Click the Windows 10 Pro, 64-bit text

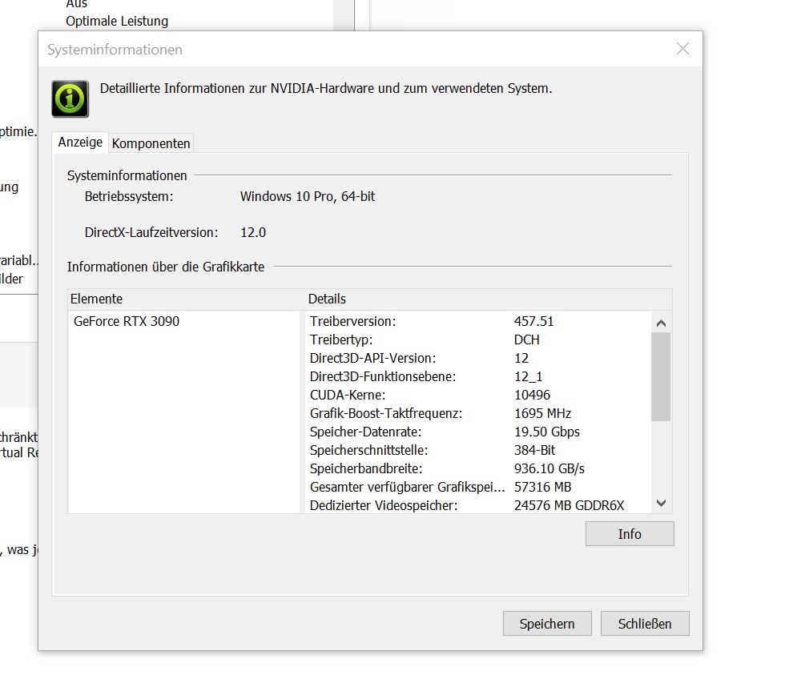tap(308, 196)
